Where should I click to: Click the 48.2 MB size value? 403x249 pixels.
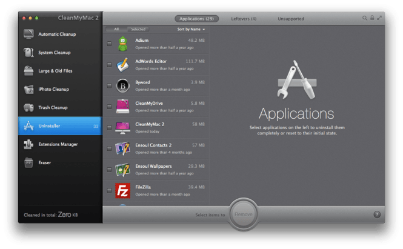click(x=196, y=41)
